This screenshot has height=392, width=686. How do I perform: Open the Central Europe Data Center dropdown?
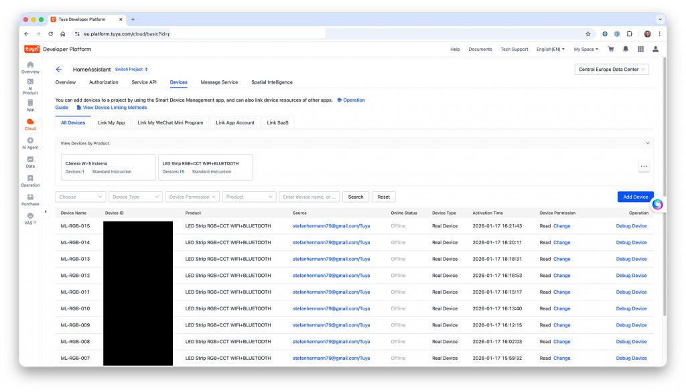(612, 70)
